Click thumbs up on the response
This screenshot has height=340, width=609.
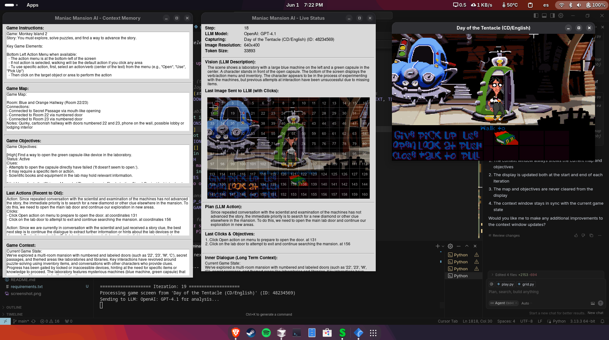click(x=576, y=235)
